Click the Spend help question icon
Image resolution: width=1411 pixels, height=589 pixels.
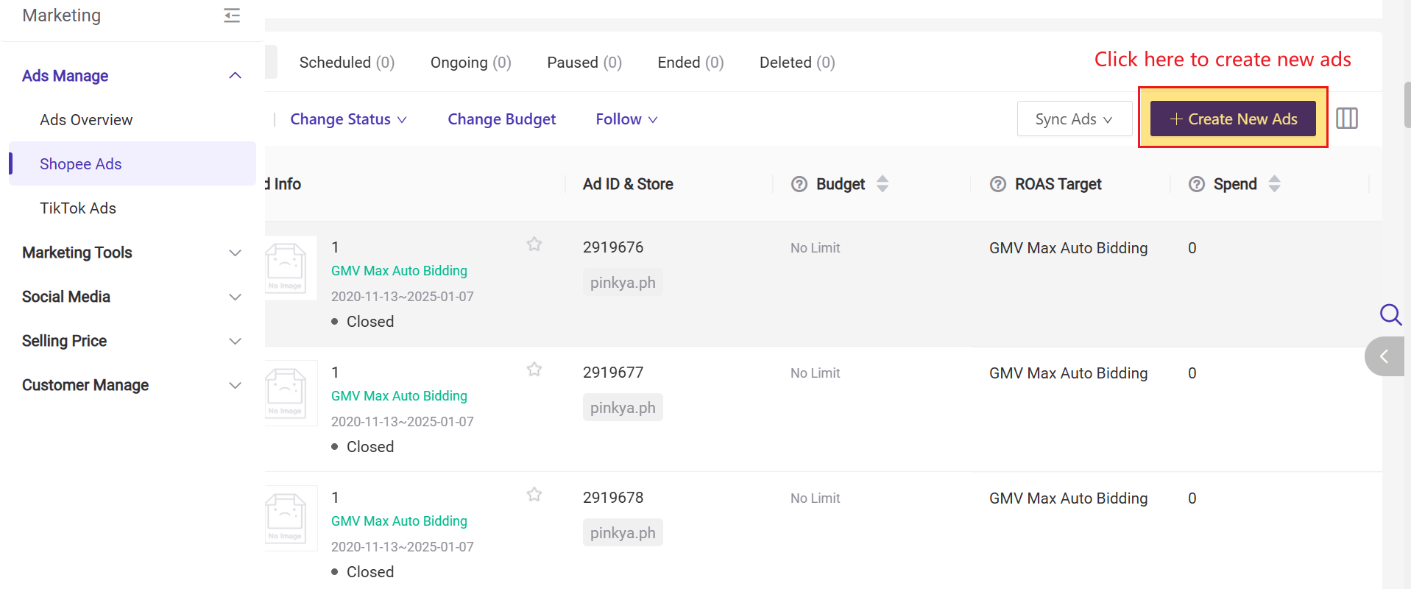[1196, 184]
